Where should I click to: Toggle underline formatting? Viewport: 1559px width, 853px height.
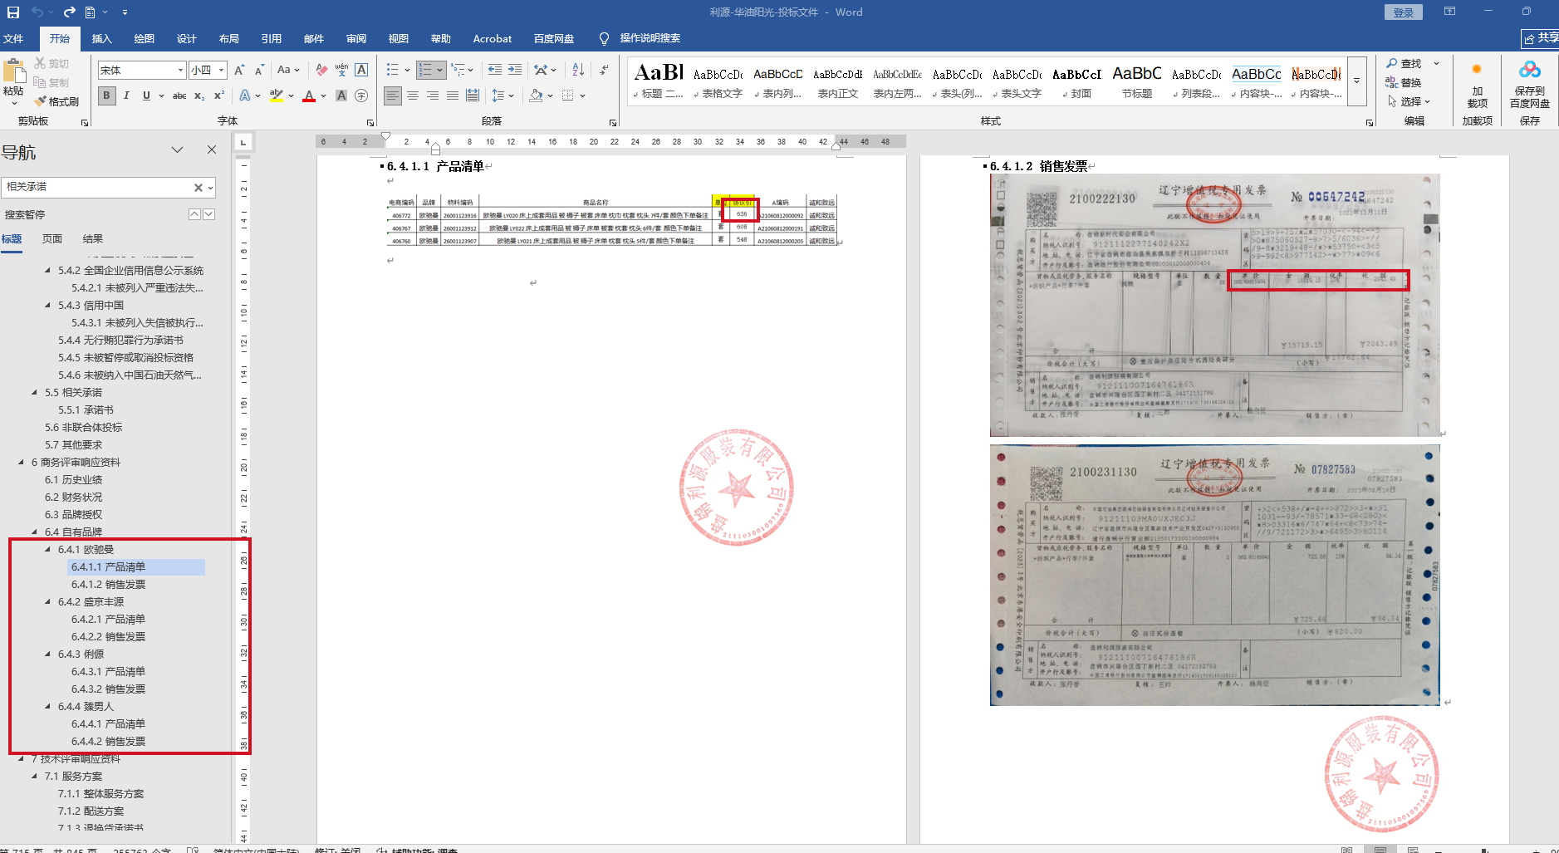(x=146, y=96)
